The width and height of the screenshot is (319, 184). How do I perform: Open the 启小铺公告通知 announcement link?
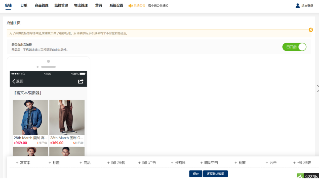(158, 6)
